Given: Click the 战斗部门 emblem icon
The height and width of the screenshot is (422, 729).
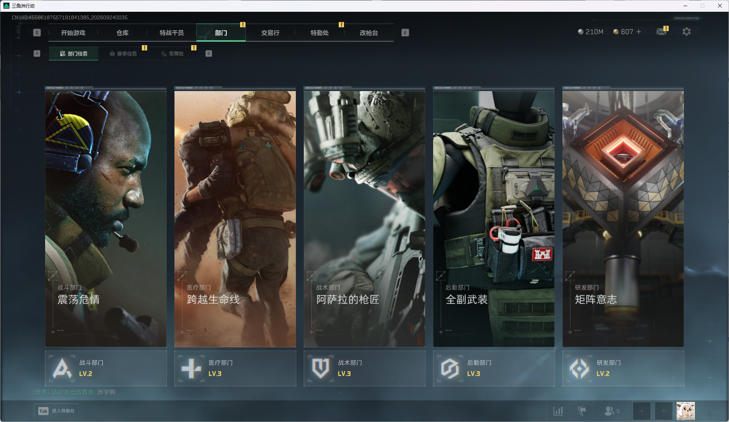Looking at the screenshot, I should click(x=62, y=368).
